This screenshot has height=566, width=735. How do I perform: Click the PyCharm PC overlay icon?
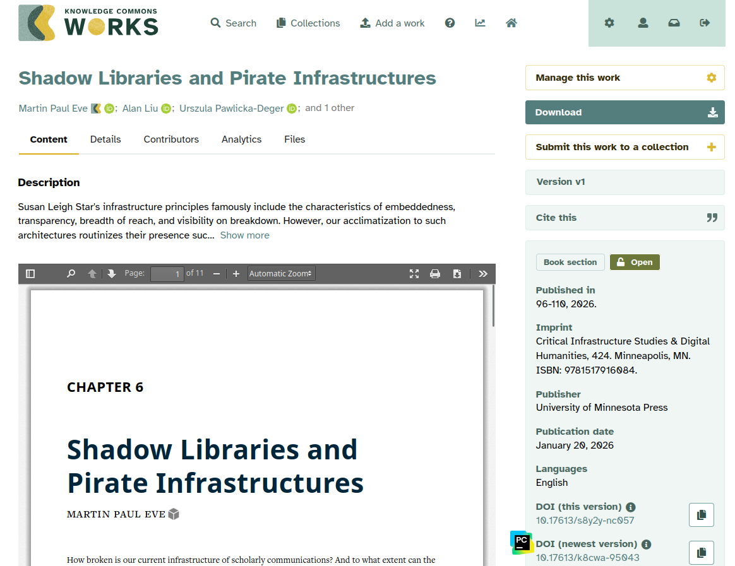click(x=521, y=543)
